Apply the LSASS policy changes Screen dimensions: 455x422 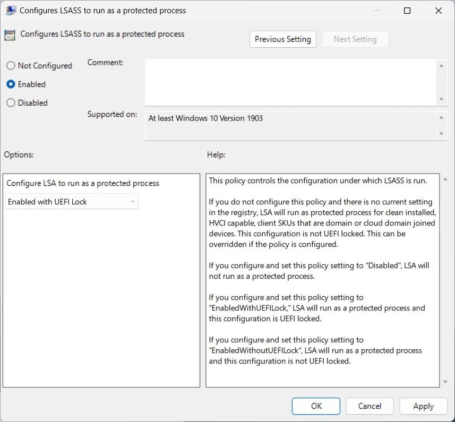point(423,406)
